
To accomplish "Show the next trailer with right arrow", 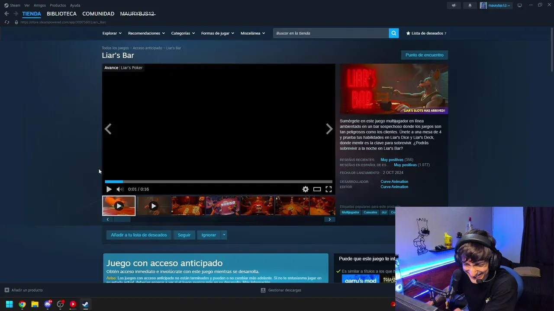I will (329, 129).
